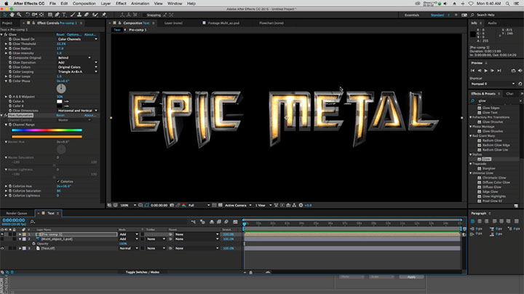The height and width of the screenshot is (294, 524).
Task: Click the Channel Range rainbow color bar
Action: coord(47,130)
